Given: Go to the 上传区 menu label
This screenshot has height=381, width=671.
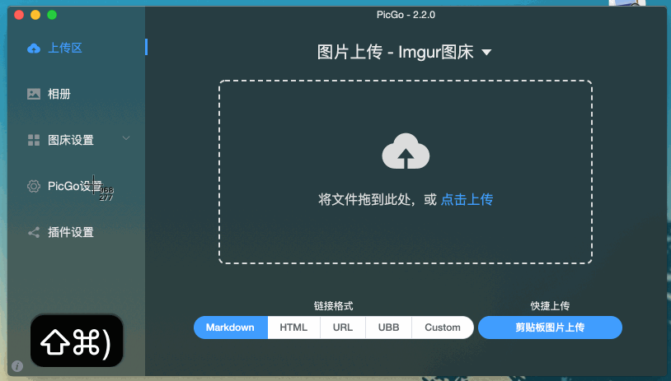Looking at the screenshot, I should 65,49.
